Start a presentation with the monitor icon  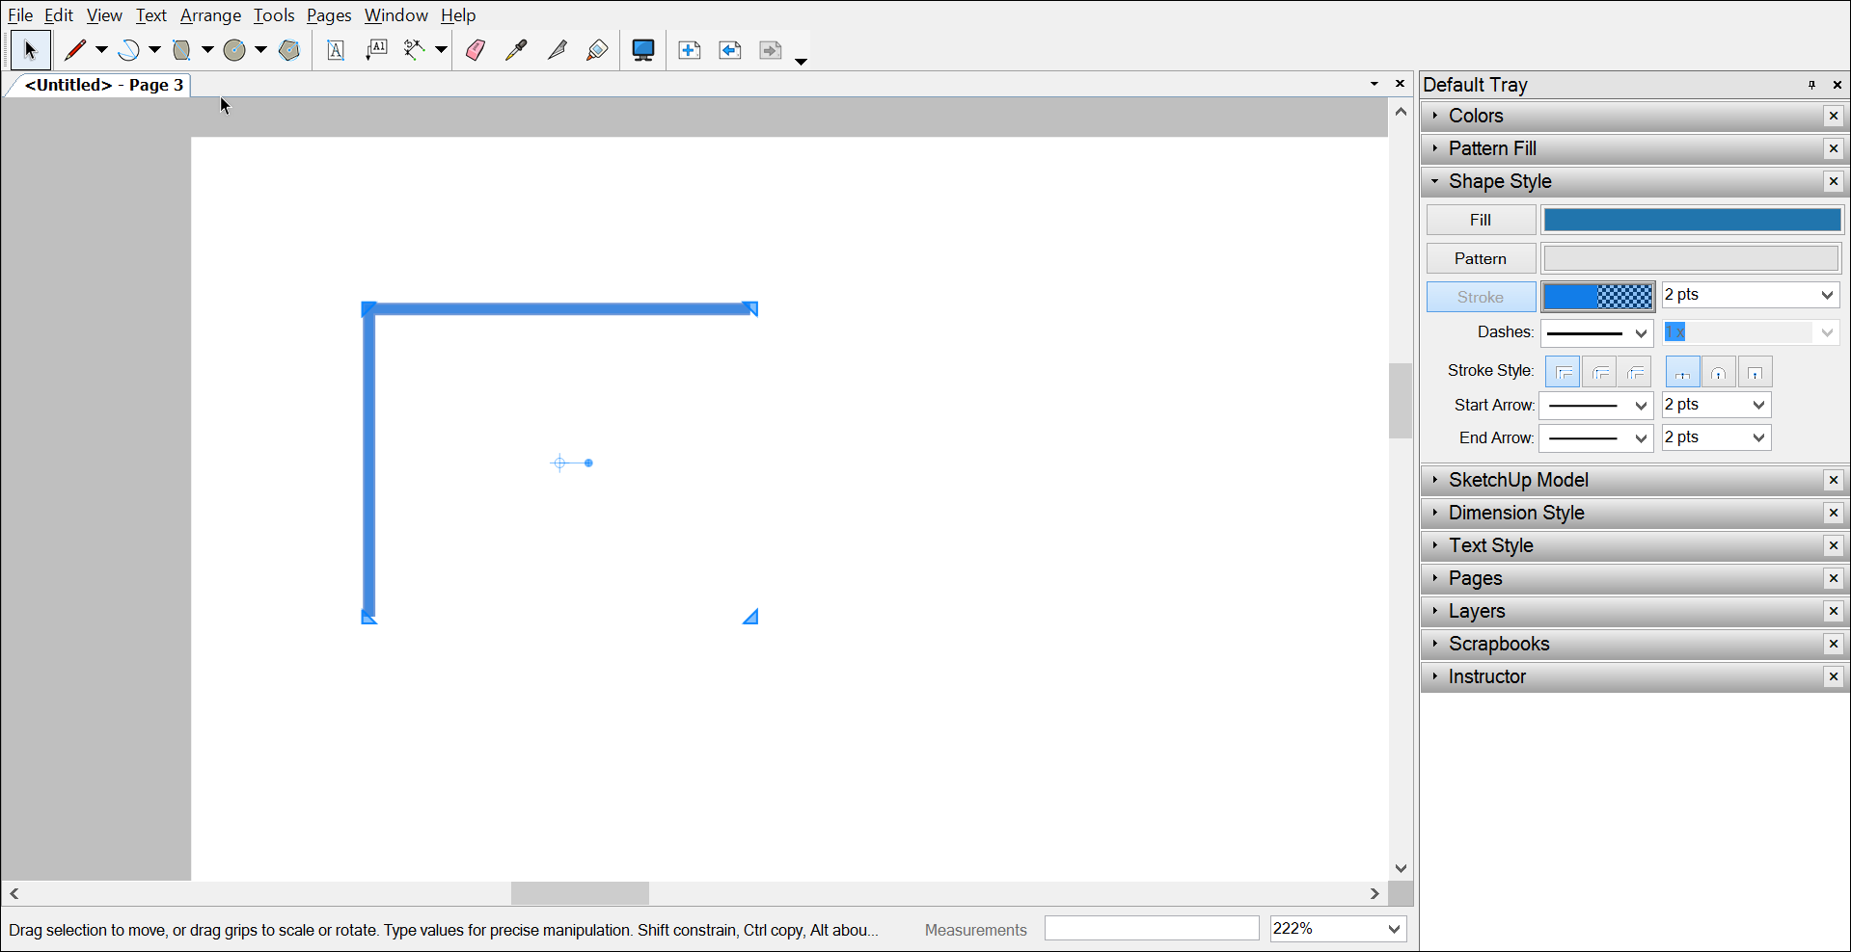click(x=641, y=50)
